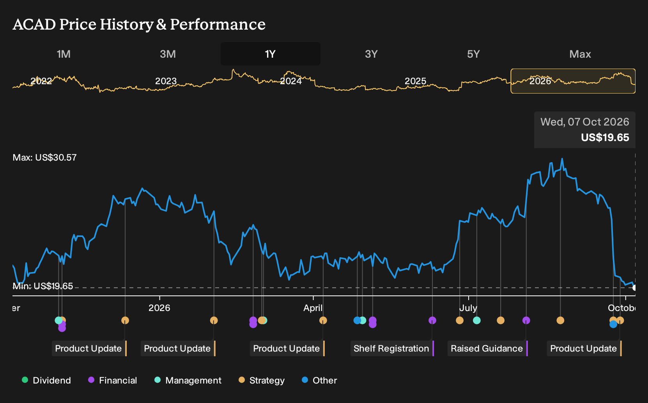This screenshot has height=403, width=648.
Task: Click the 2024 year on overview chart
Action: click(291, 81)
